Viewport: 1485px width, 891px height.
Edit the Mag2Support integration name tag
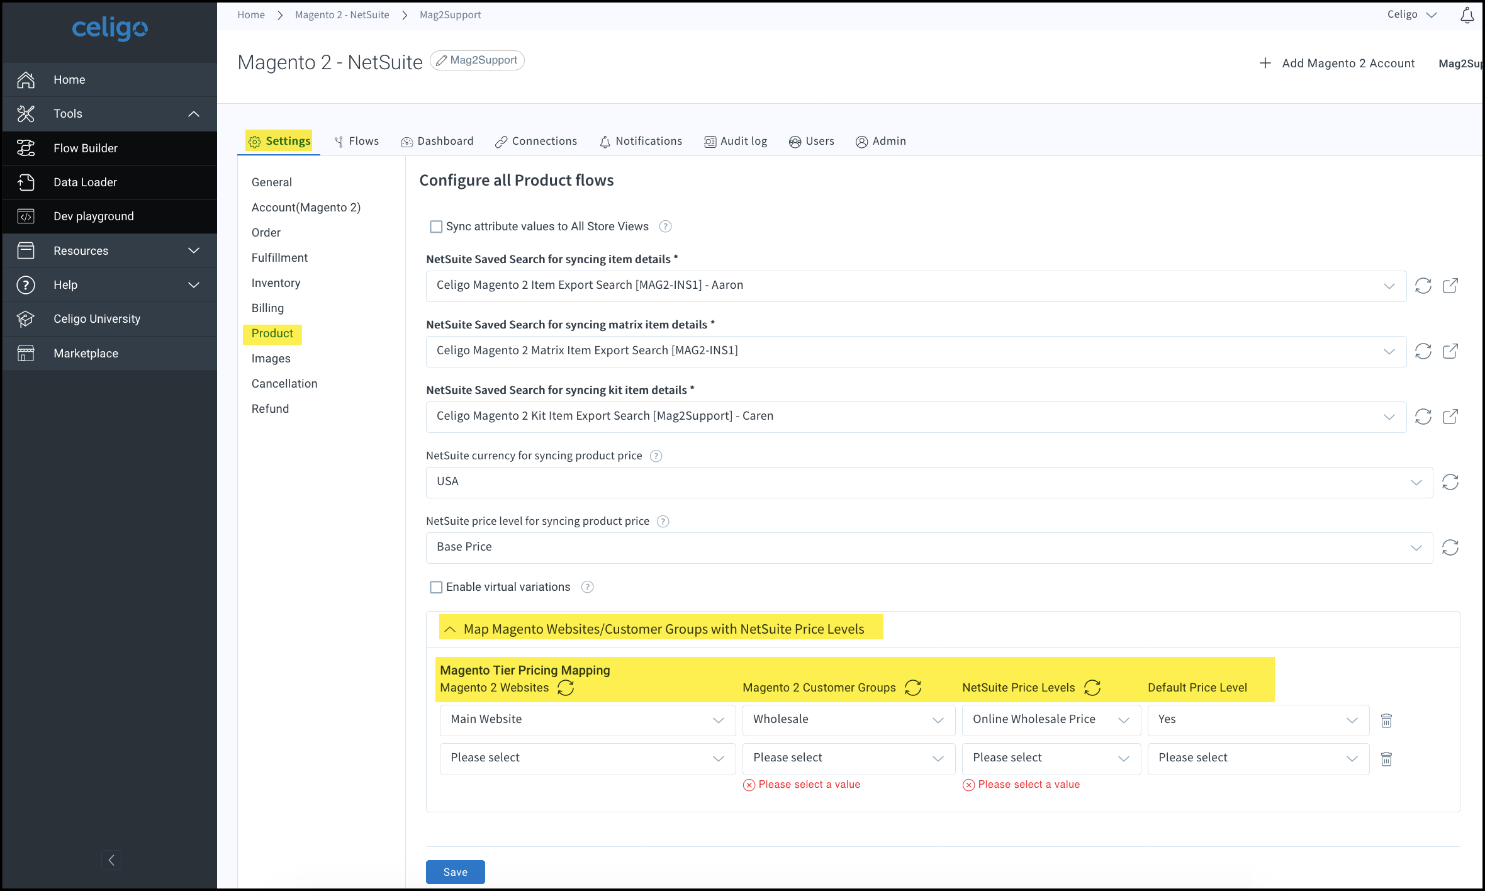coord(477,60)
